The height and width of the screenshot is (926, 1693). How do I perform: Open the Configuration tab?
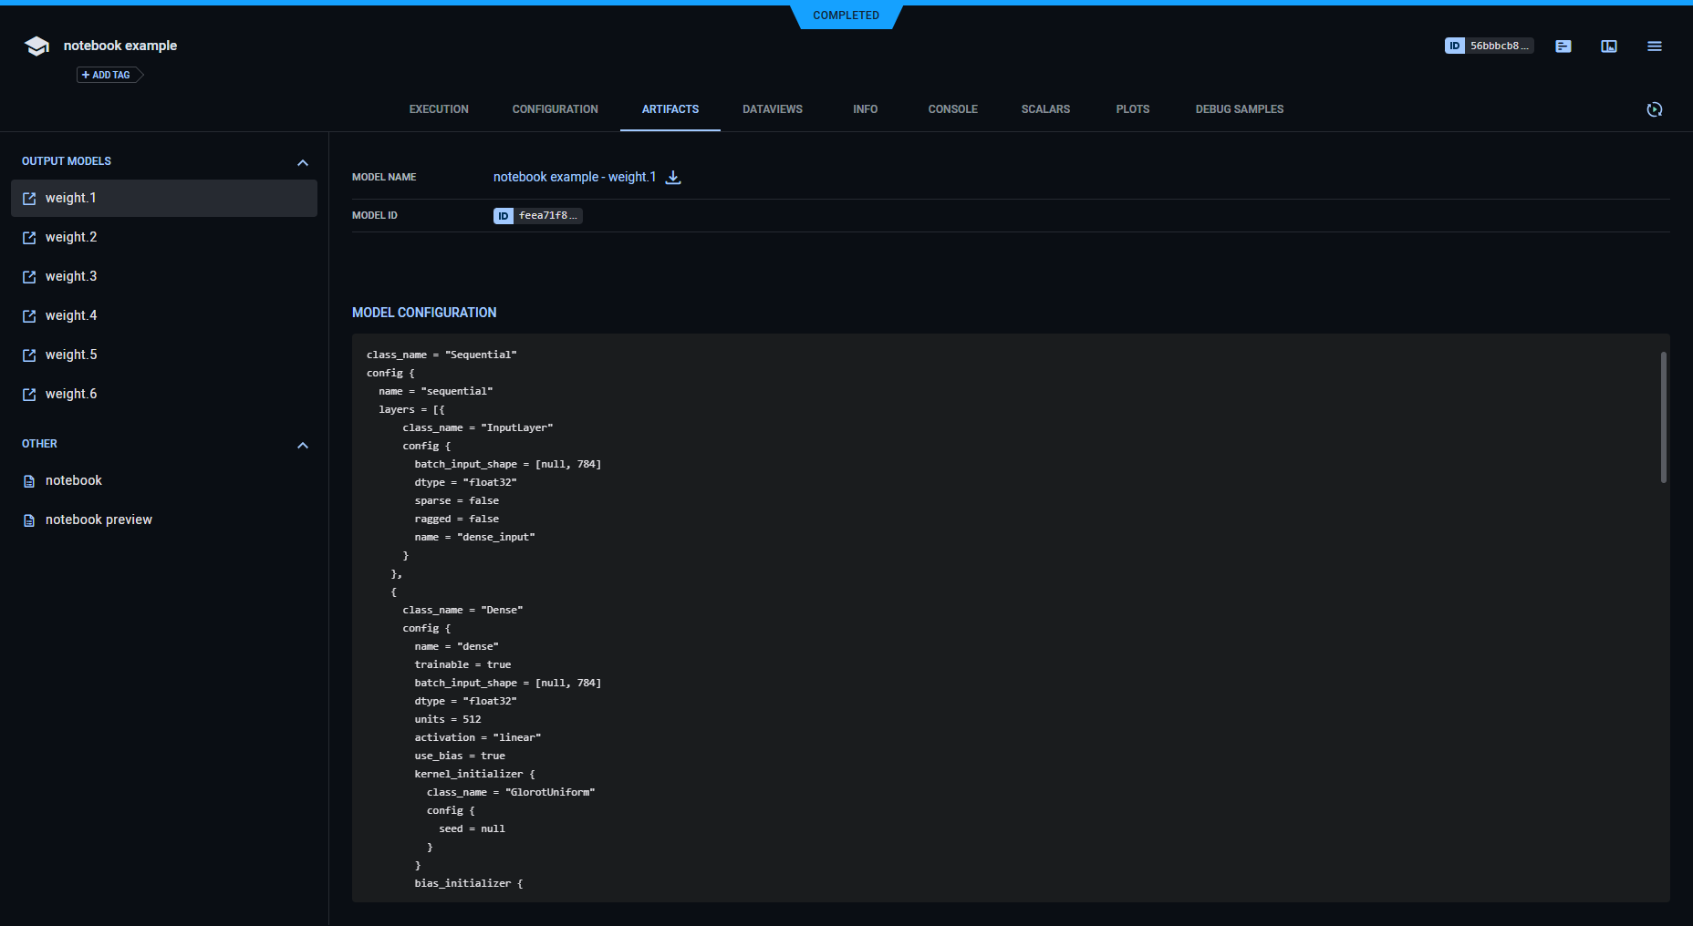tap(555, 109)
